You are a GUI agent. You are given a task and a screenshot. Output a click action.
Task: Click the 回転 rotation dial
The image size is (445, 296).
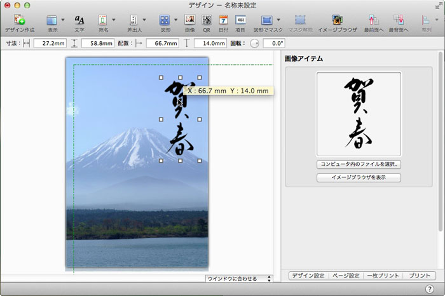pyautogui.click(x=255, y=43)
